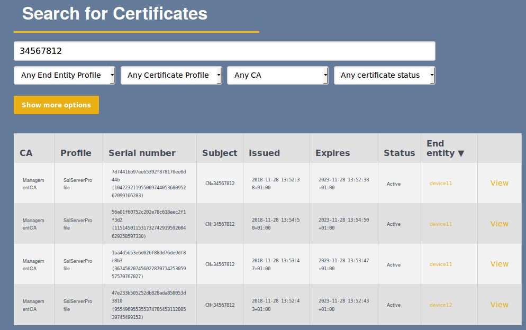Open the Any CA dropdown
Image resolution: width=526 pixels, height=330 pixels.
(x=277, y=75)
